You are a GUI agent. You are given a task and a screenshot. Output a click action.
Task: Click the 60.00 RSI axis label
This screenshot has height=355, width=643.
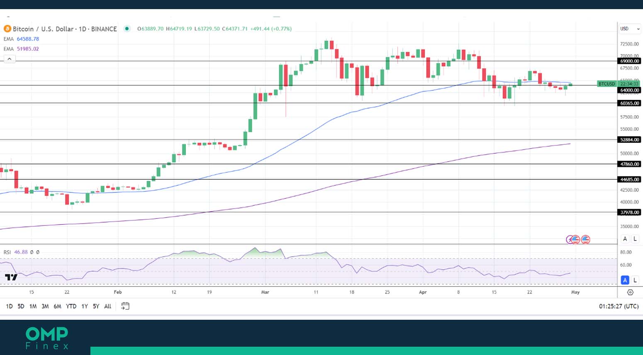click(626, 265)
